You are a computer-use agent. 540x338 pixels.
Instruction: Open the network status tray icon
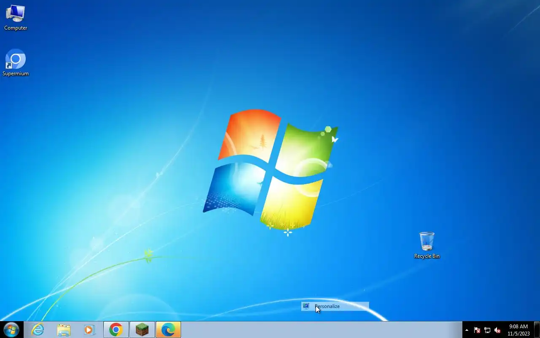tap(487, 330)
